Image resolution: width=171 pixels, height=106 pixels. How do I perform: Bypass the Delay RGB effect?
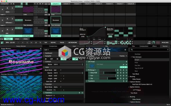click(x=118, y=73)
